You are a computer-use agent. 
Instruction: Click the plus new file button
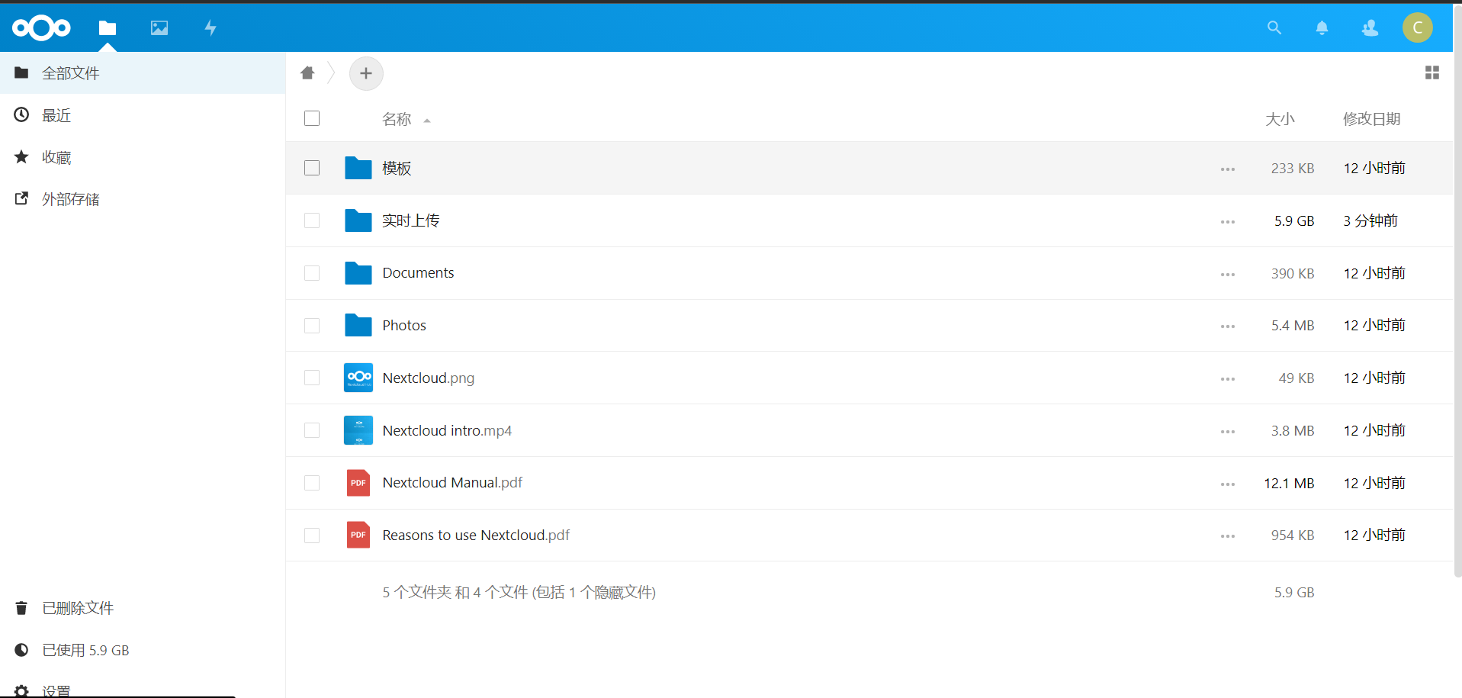[366, 73]
